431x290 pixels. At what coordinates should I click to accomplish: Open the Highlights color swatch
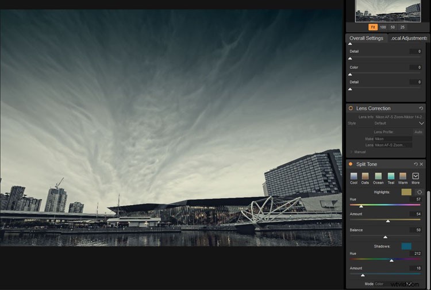406,192
